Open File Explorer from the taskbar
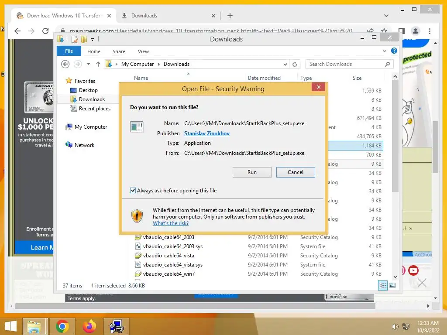This screenshot has width=447, height=335. pyautogui.click(x=34, y=326)
